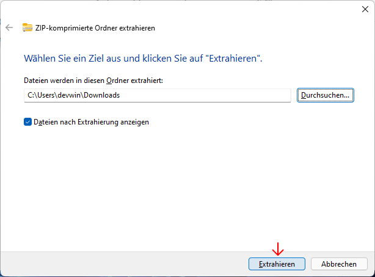This screenshot has height=277, width=375.
Task: Cancel with the 'Abbrechen' button
Action: point(339,264)
